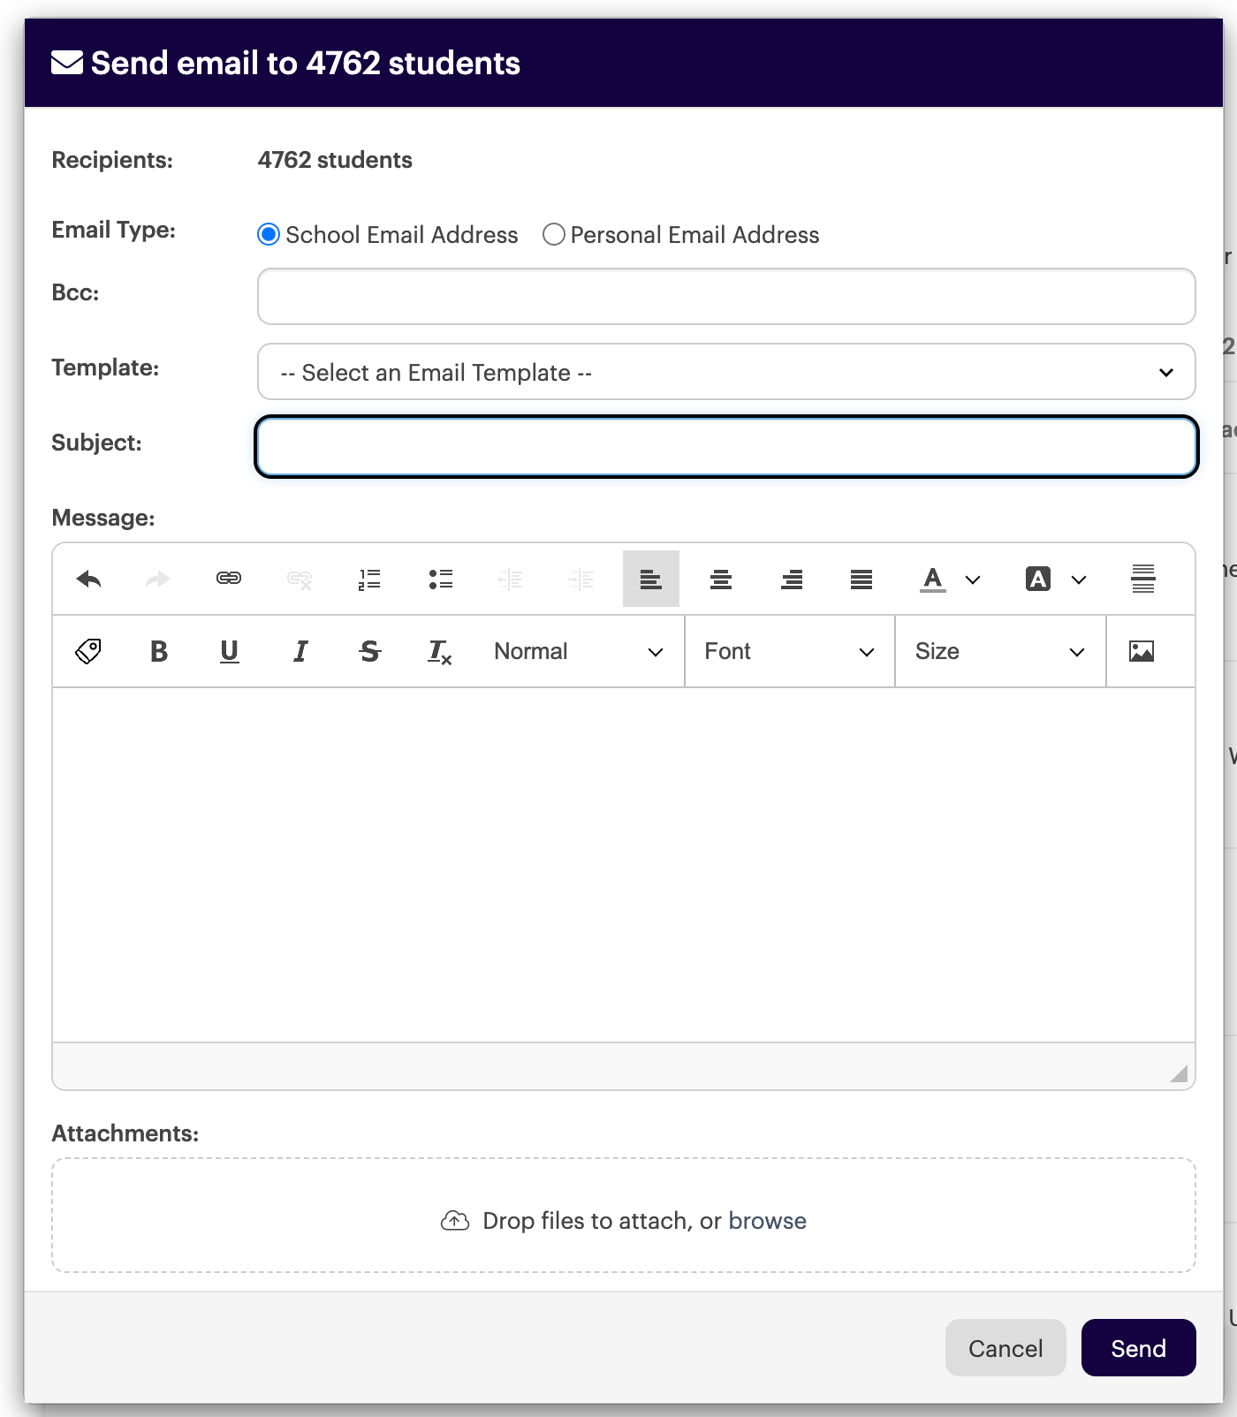This screenshot has width=1237, height=1417.
Task: Select School Email Address radio option
Action: [269, 234]
